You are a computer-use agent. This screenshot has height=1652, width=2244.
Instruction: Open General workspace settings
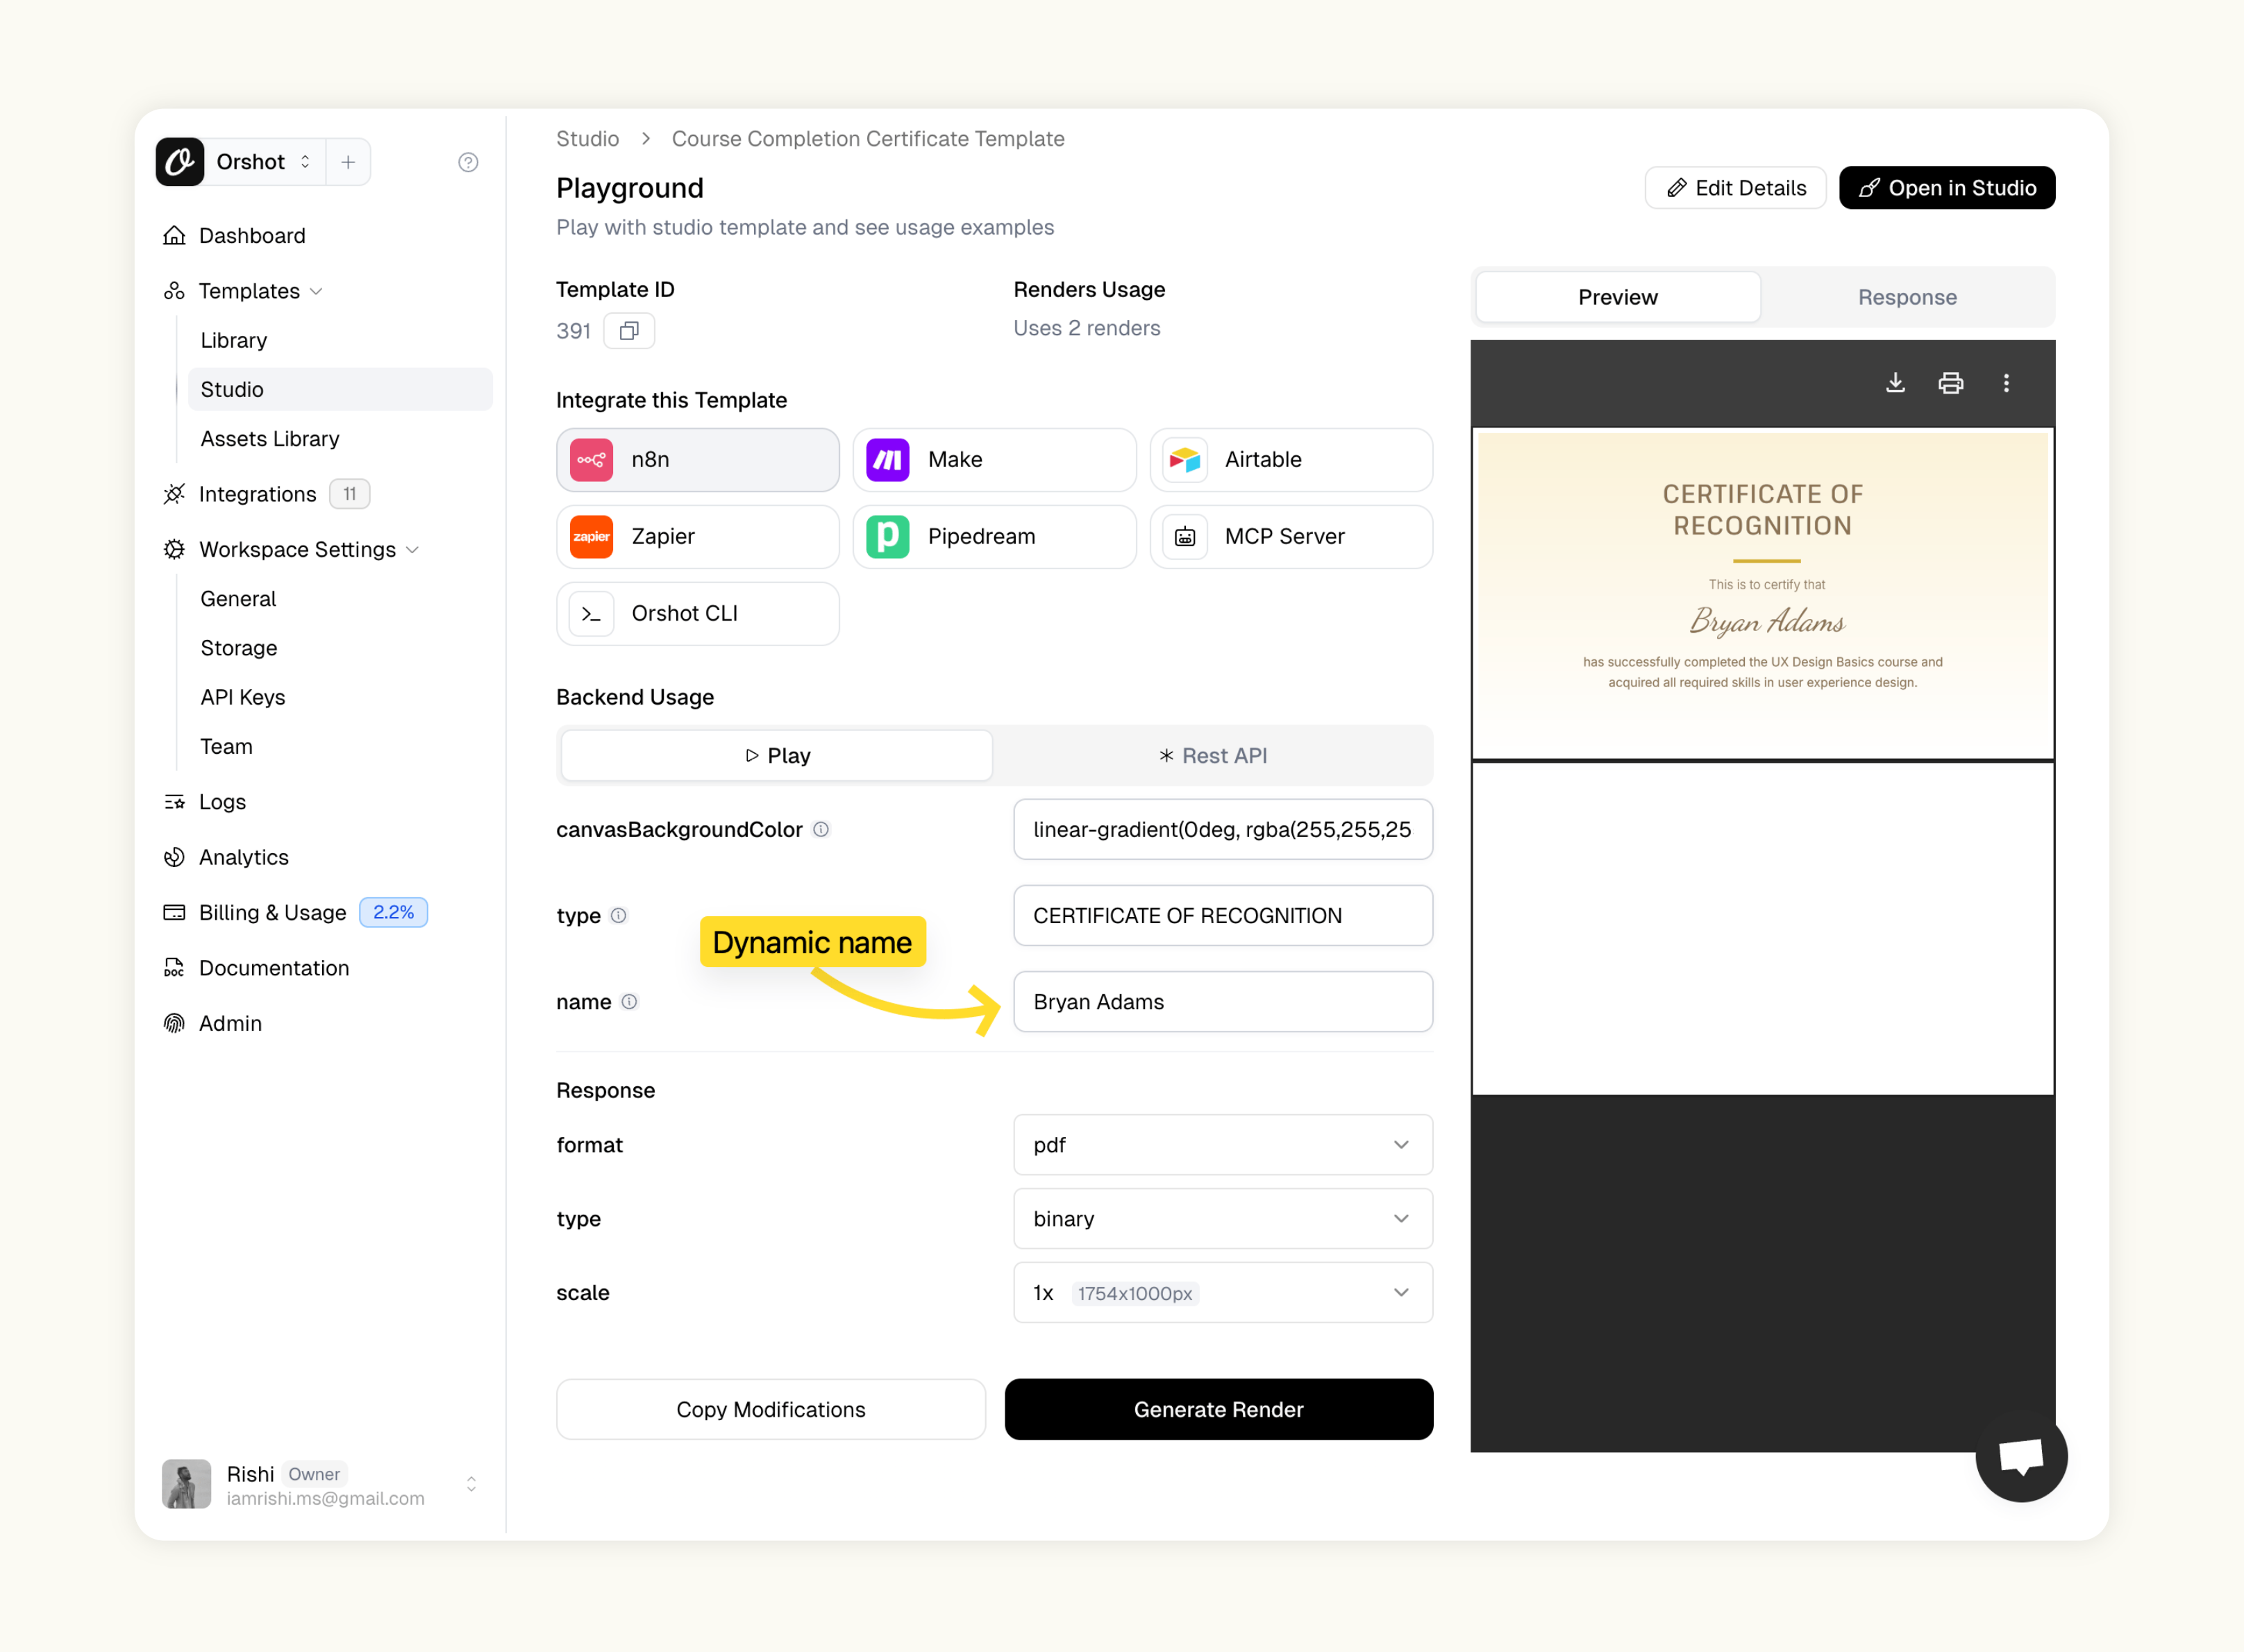pyautogui.click(x=238, y=598)
